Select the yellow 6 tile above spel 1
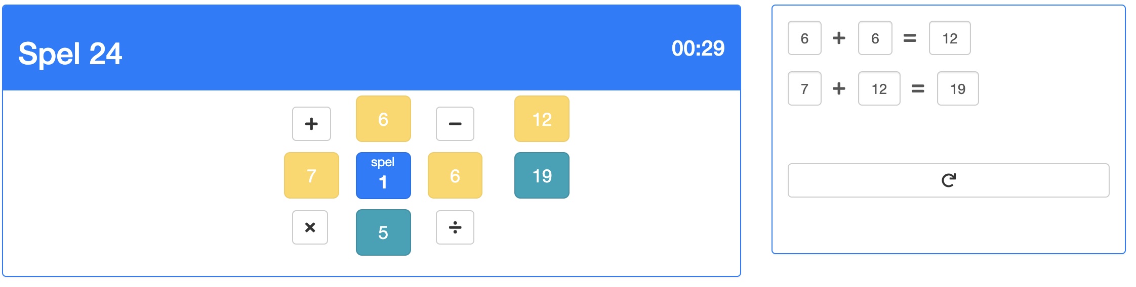The image size is (1136, 287). [383, 119]
